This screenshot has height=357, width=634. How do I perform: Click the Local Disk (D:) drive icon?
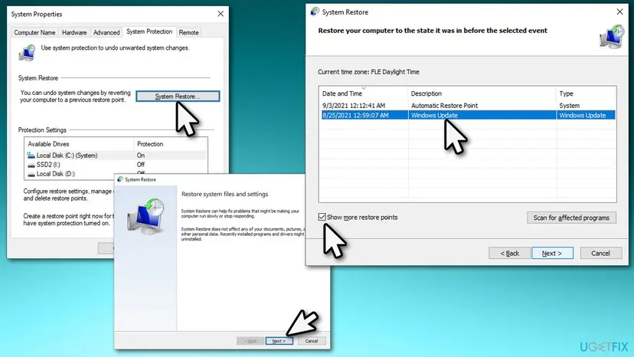[31, 175]
